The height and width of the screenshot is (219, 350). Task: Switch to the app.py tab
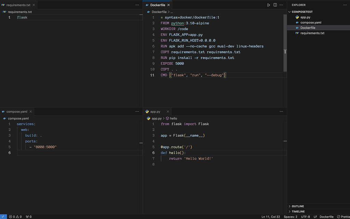156,111
